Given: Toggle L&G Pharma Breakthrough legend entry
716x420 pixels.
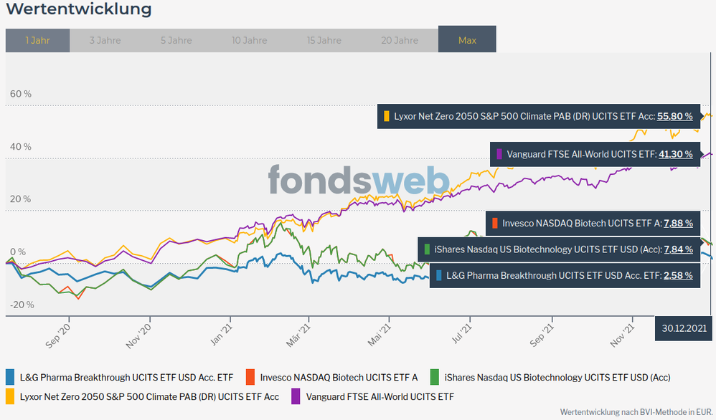Looking at the screenshot, I should [126, 377].
